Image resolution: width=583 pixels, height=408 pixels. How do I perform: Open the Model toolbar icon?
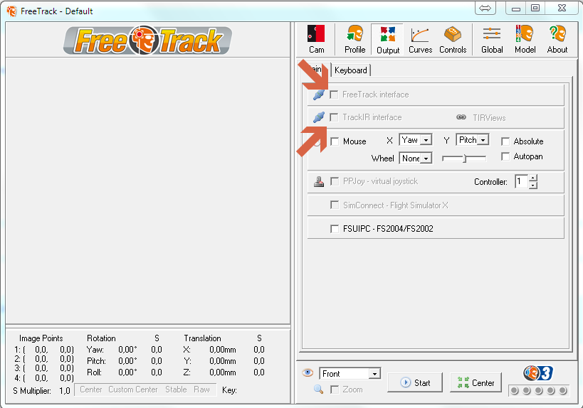(525, 39)
